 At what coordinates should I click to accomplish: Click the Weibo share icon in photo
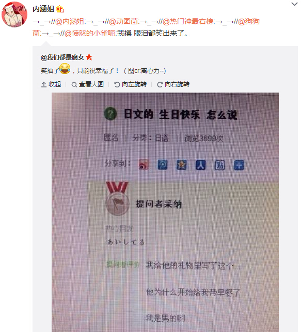pos(144,164)
